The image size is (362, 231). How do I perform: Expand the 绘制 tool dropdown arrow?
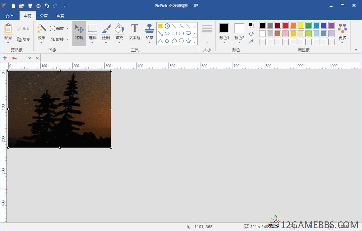click(106, 43)
